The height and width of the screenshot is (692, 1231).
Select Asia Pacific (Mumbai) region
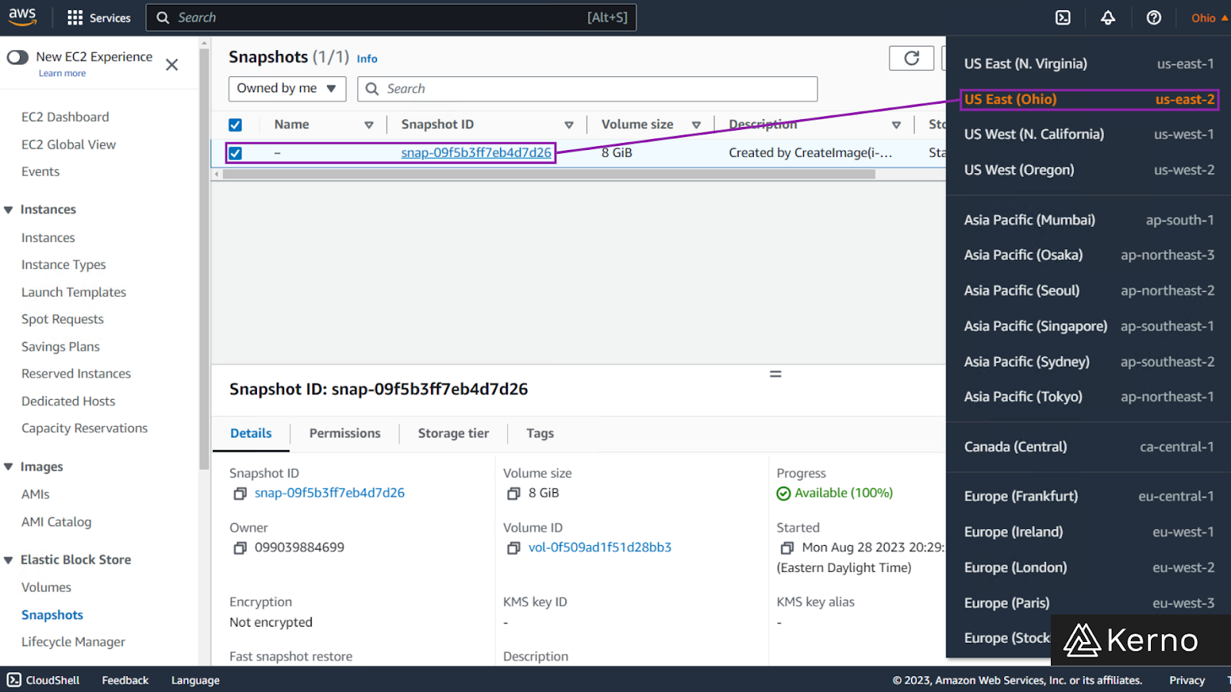pyautogui.click(x=1089, y=220)
